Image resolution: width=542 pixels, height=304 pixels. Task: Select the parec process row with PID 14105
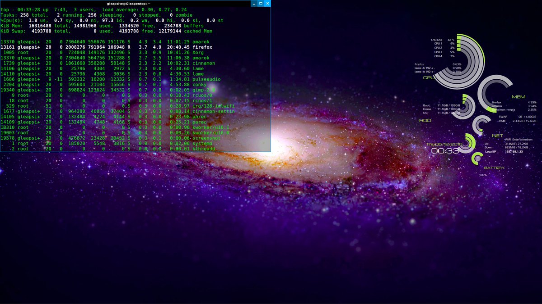pyautogui.click(x=104, y=117)
